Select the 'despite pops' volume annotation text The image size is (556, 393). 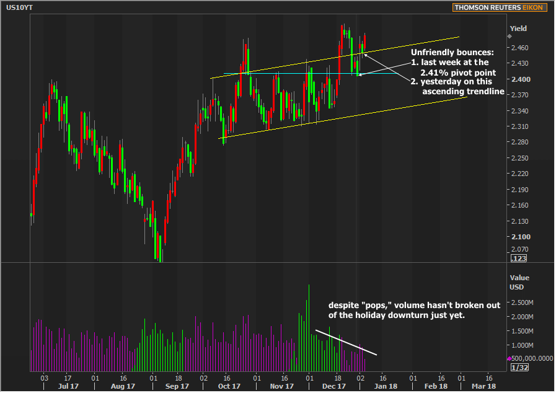414,306
